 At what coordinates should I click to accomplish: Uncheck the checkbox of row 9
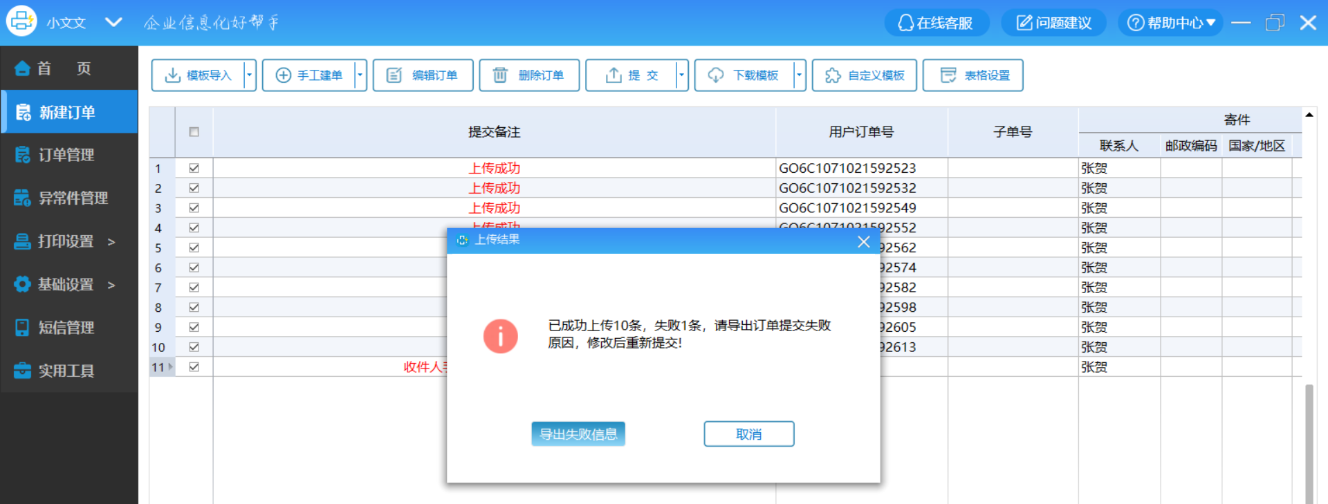click(194, 327)
